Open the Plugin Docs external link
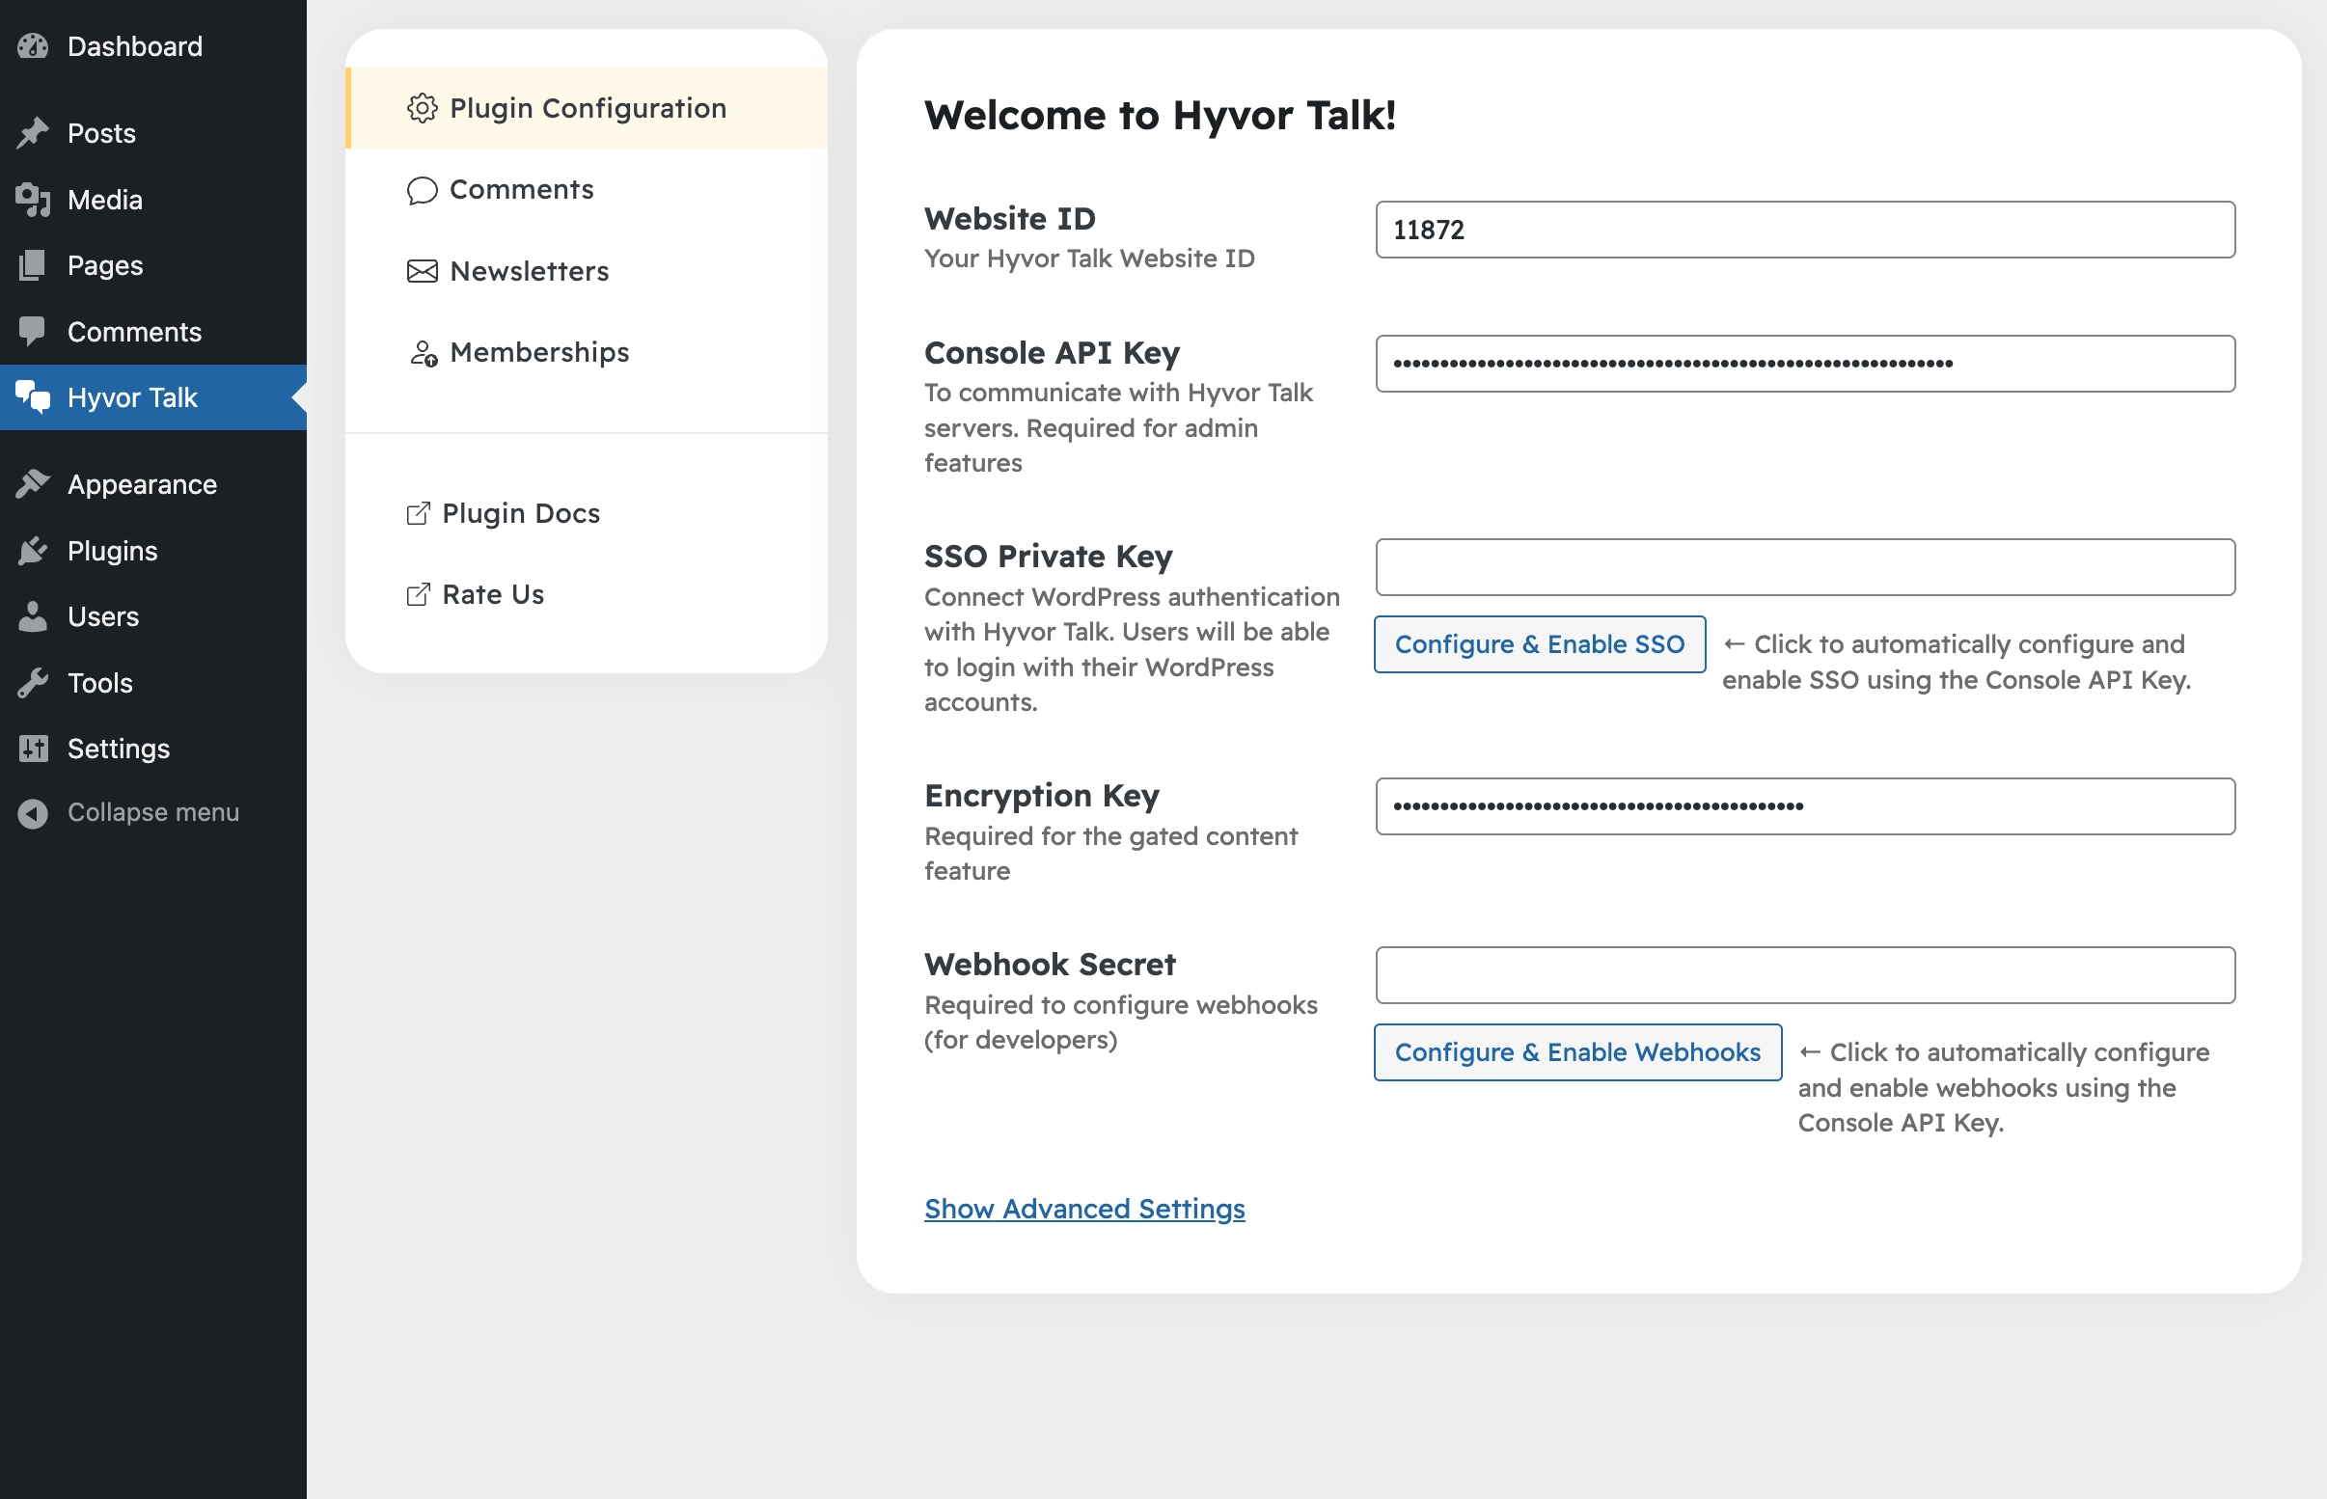The height and width of the screenshot is (1499, 2327). (x=504, y=510)
